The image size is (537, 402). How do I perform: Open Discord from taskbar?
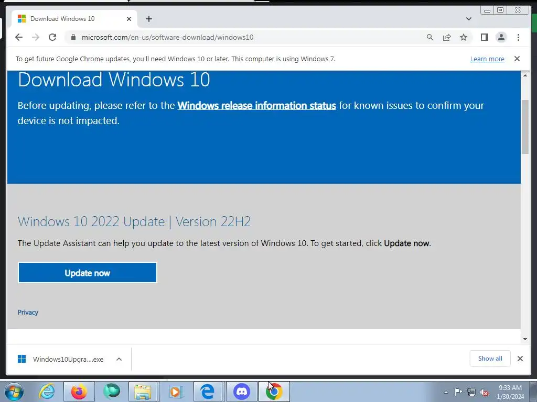(241, 392)
